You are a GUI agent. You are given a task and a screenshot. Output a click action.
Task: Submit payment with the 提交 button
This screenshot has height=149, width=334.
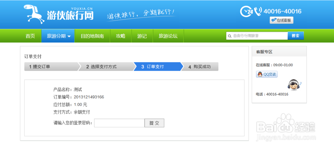pyautogui.click(x=154, y=123)
